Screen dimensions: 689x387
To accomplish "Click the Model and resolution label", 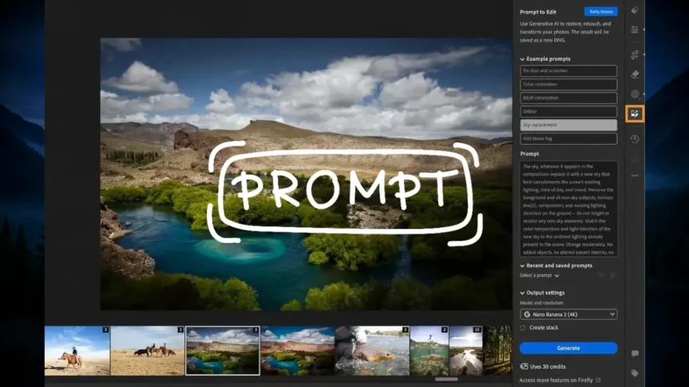I will tap(542, 303).
